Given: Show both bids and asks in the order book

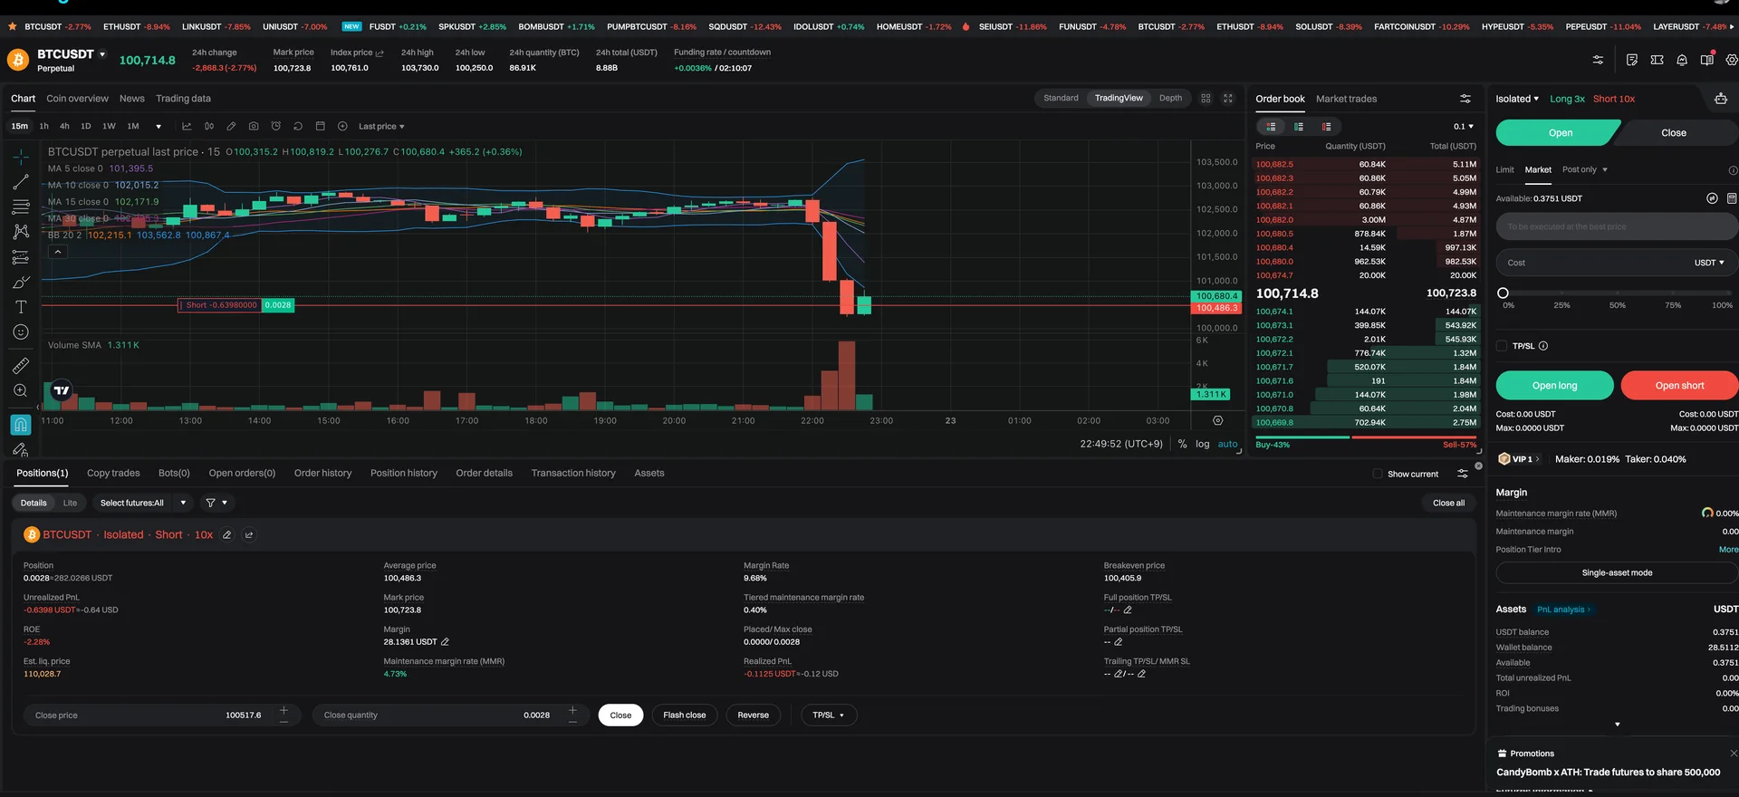Looking at the screenshot, I should click(x=1271, y=127).
